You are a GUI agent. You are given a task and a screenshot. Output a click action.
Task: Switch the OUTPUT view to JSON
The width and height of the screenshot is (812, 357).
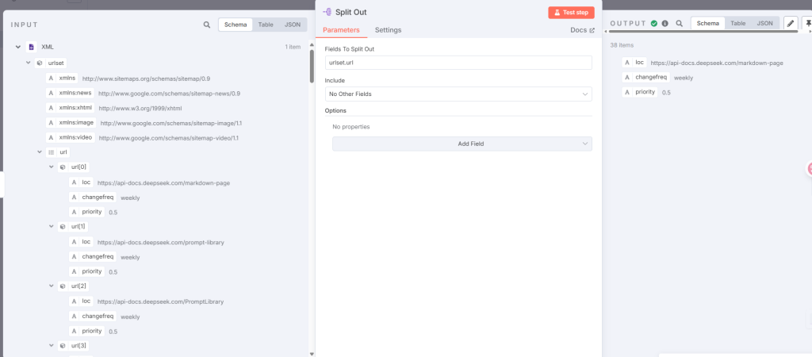764,24
